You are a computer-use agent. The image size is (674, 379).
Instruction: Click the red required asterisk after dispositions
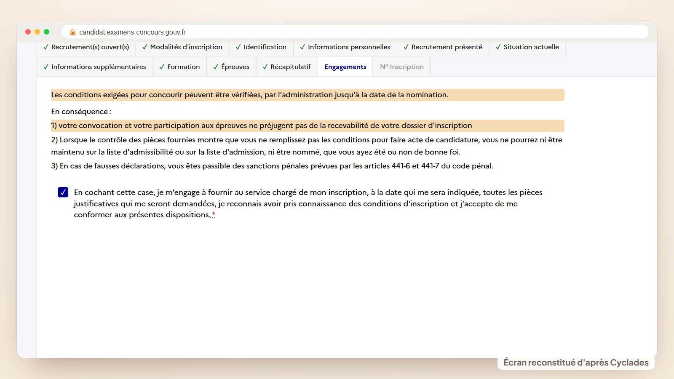click(214, 215)
